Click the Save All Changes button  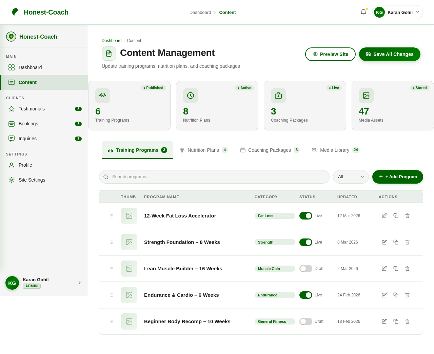pyautogui.click(x=389, y=54)
